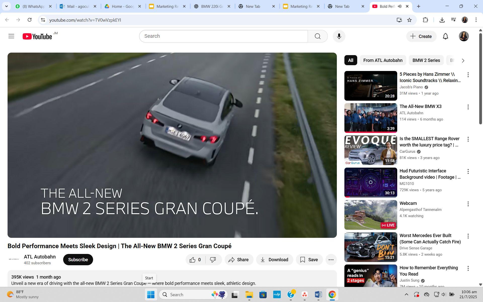Open The All-New BMW X3 video thumbnail
Image resolution: width=483 pixels, height=302 pixels.
(371, 118)
